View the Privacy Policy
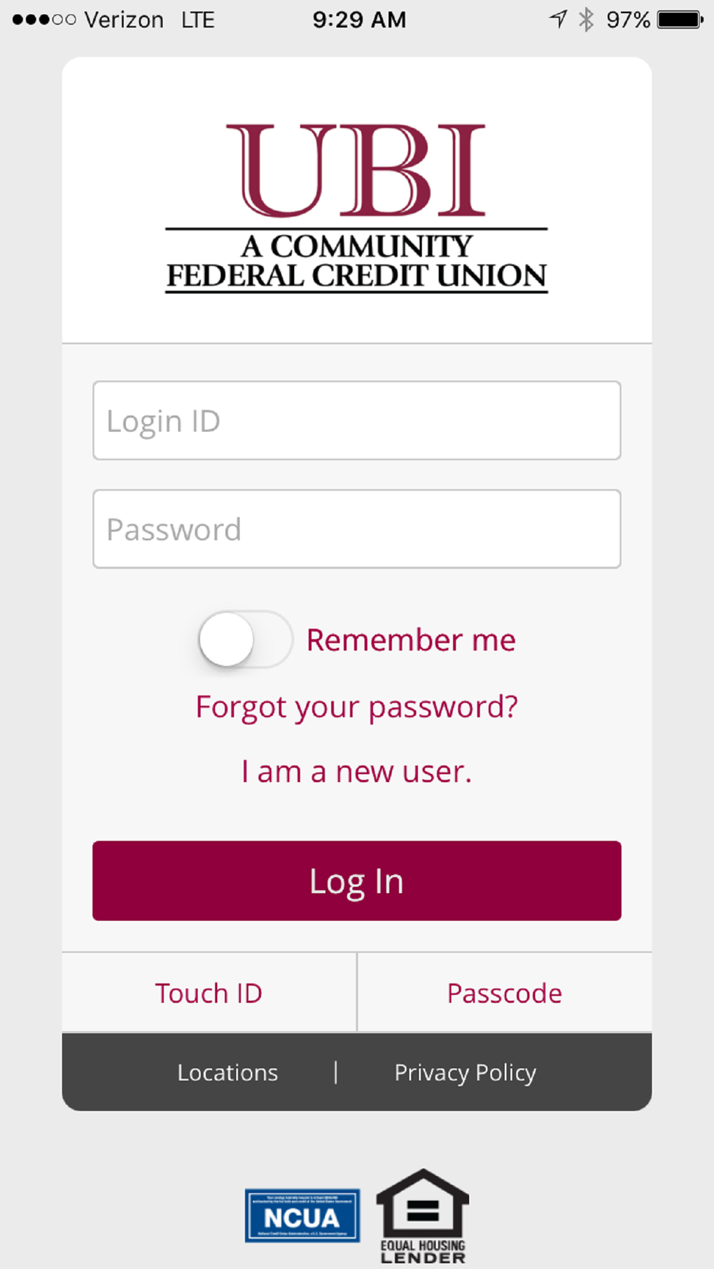This screenshot has width=714, height=1269. (x=465, y=1072)
